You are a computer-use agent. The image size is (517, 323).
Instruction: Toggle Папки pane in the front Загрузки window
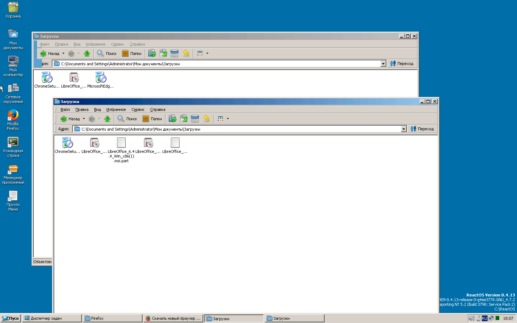152,119
